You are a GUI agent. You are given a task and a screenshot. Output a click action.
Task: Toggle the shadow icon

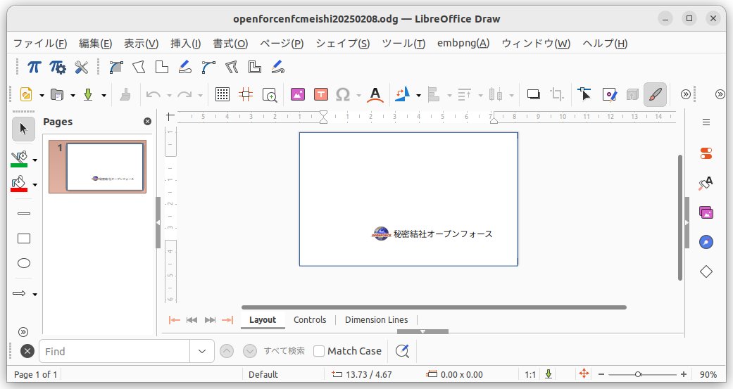pos(534,95)
